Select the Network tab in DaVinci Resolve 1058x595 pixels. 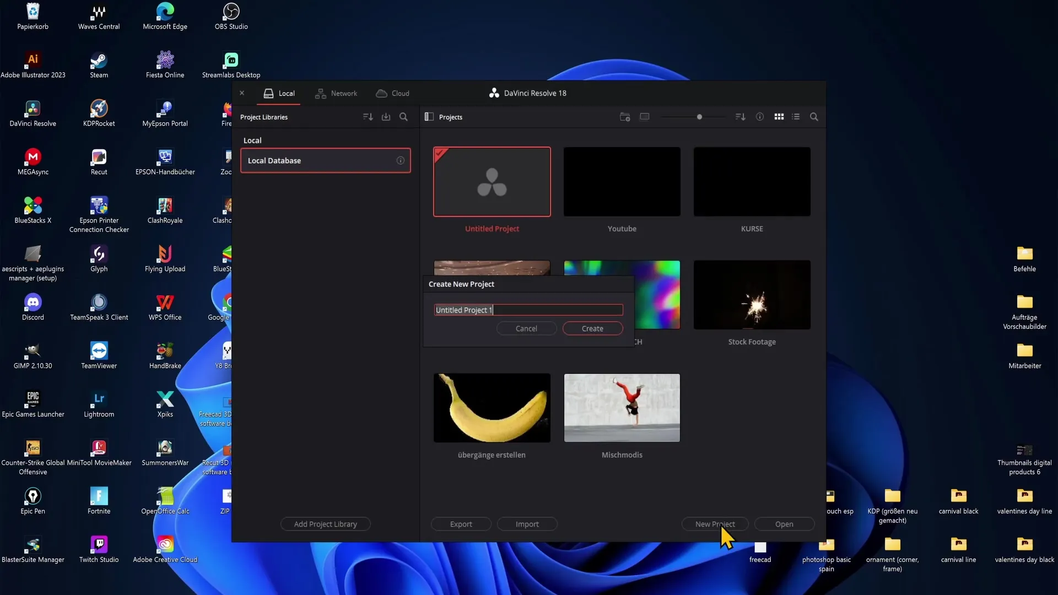(338, 93)
